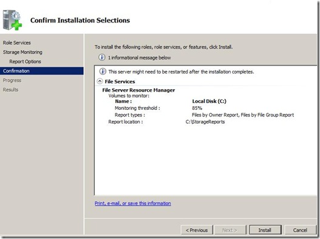Click info icon beside 1 informational message
The image size is (320, 239).
click(x=102, y=57)
